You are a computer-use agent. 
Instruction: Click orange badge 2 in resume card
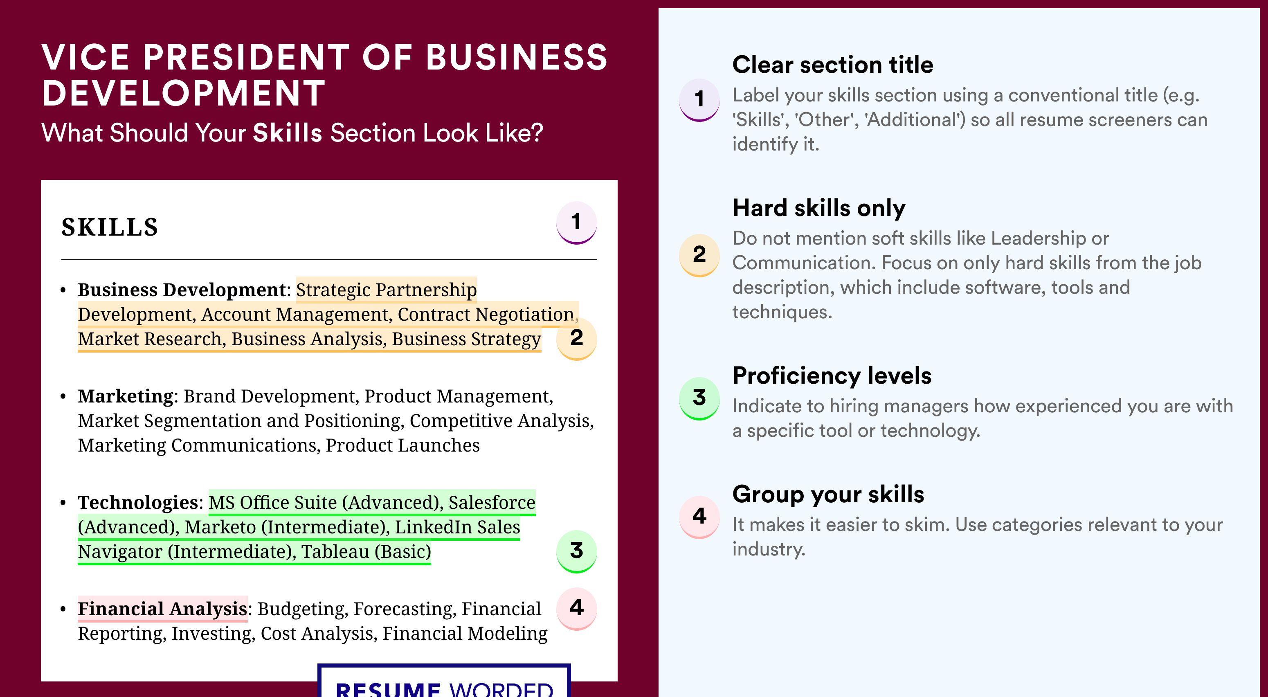point(576,339)
